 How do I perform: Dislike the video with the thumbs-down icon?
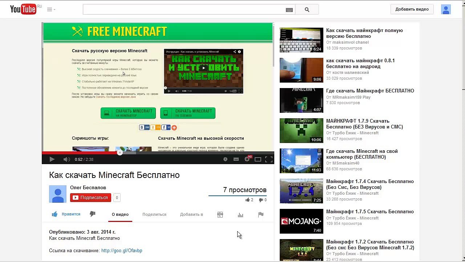(93, 214)
